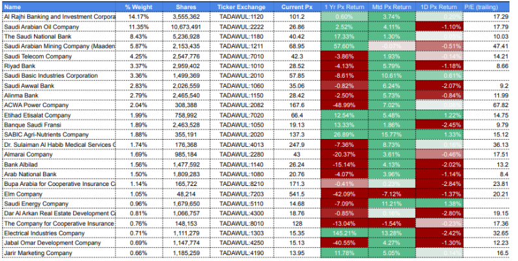Select the 145.21% one-year return cell
The image size is (518, 261).
(344, 233)
